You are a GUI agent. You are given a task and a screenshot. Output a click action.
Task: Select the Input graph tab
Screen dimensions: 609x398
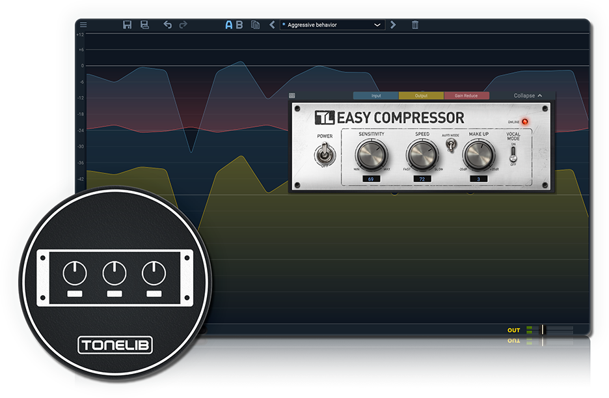tap(376, 96)
